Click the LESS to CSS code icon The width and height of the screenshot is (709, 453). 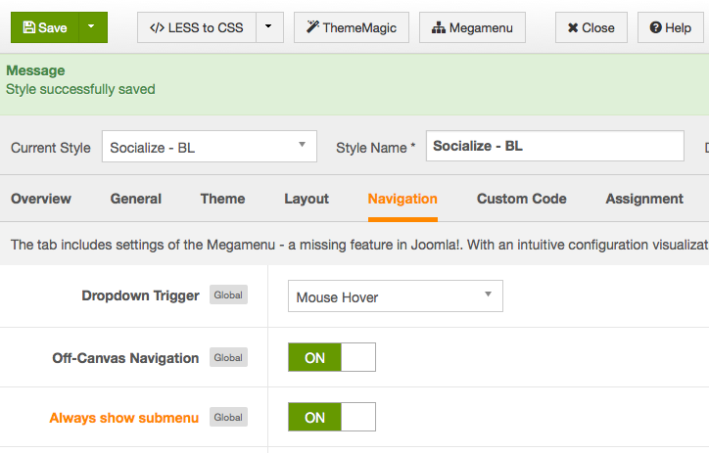pos(157,28)
